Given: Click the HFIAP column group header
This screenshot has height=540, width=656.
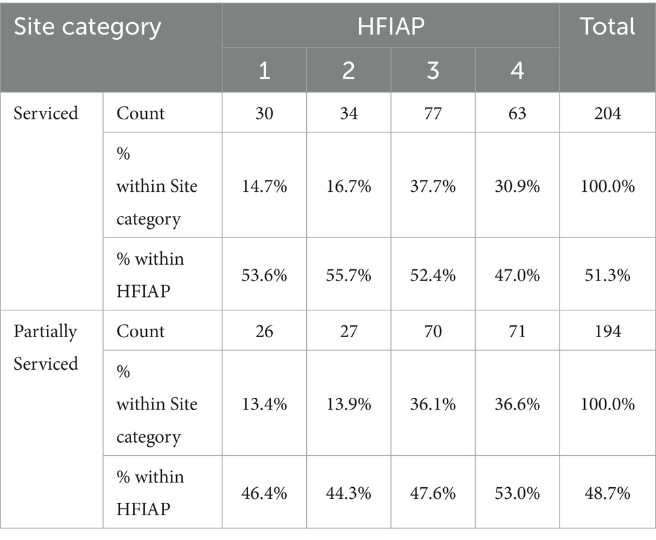Looking at the screenshot, I should pyautogui.click(x=391, y=25).
